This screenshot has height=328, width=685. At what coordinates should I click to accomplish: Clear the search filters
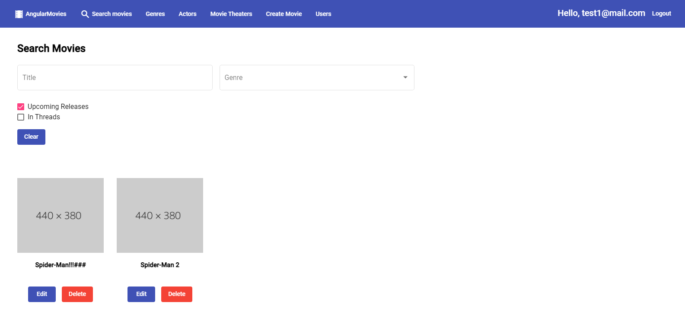(31, 137)
